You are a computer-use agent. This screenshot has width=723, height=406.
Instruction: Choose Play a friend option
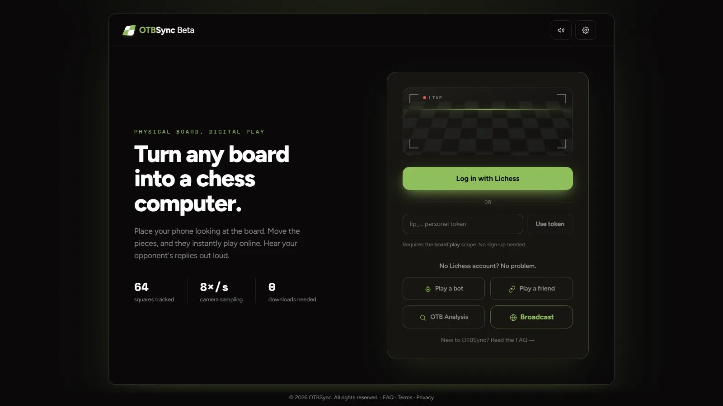tap(531, 289)
